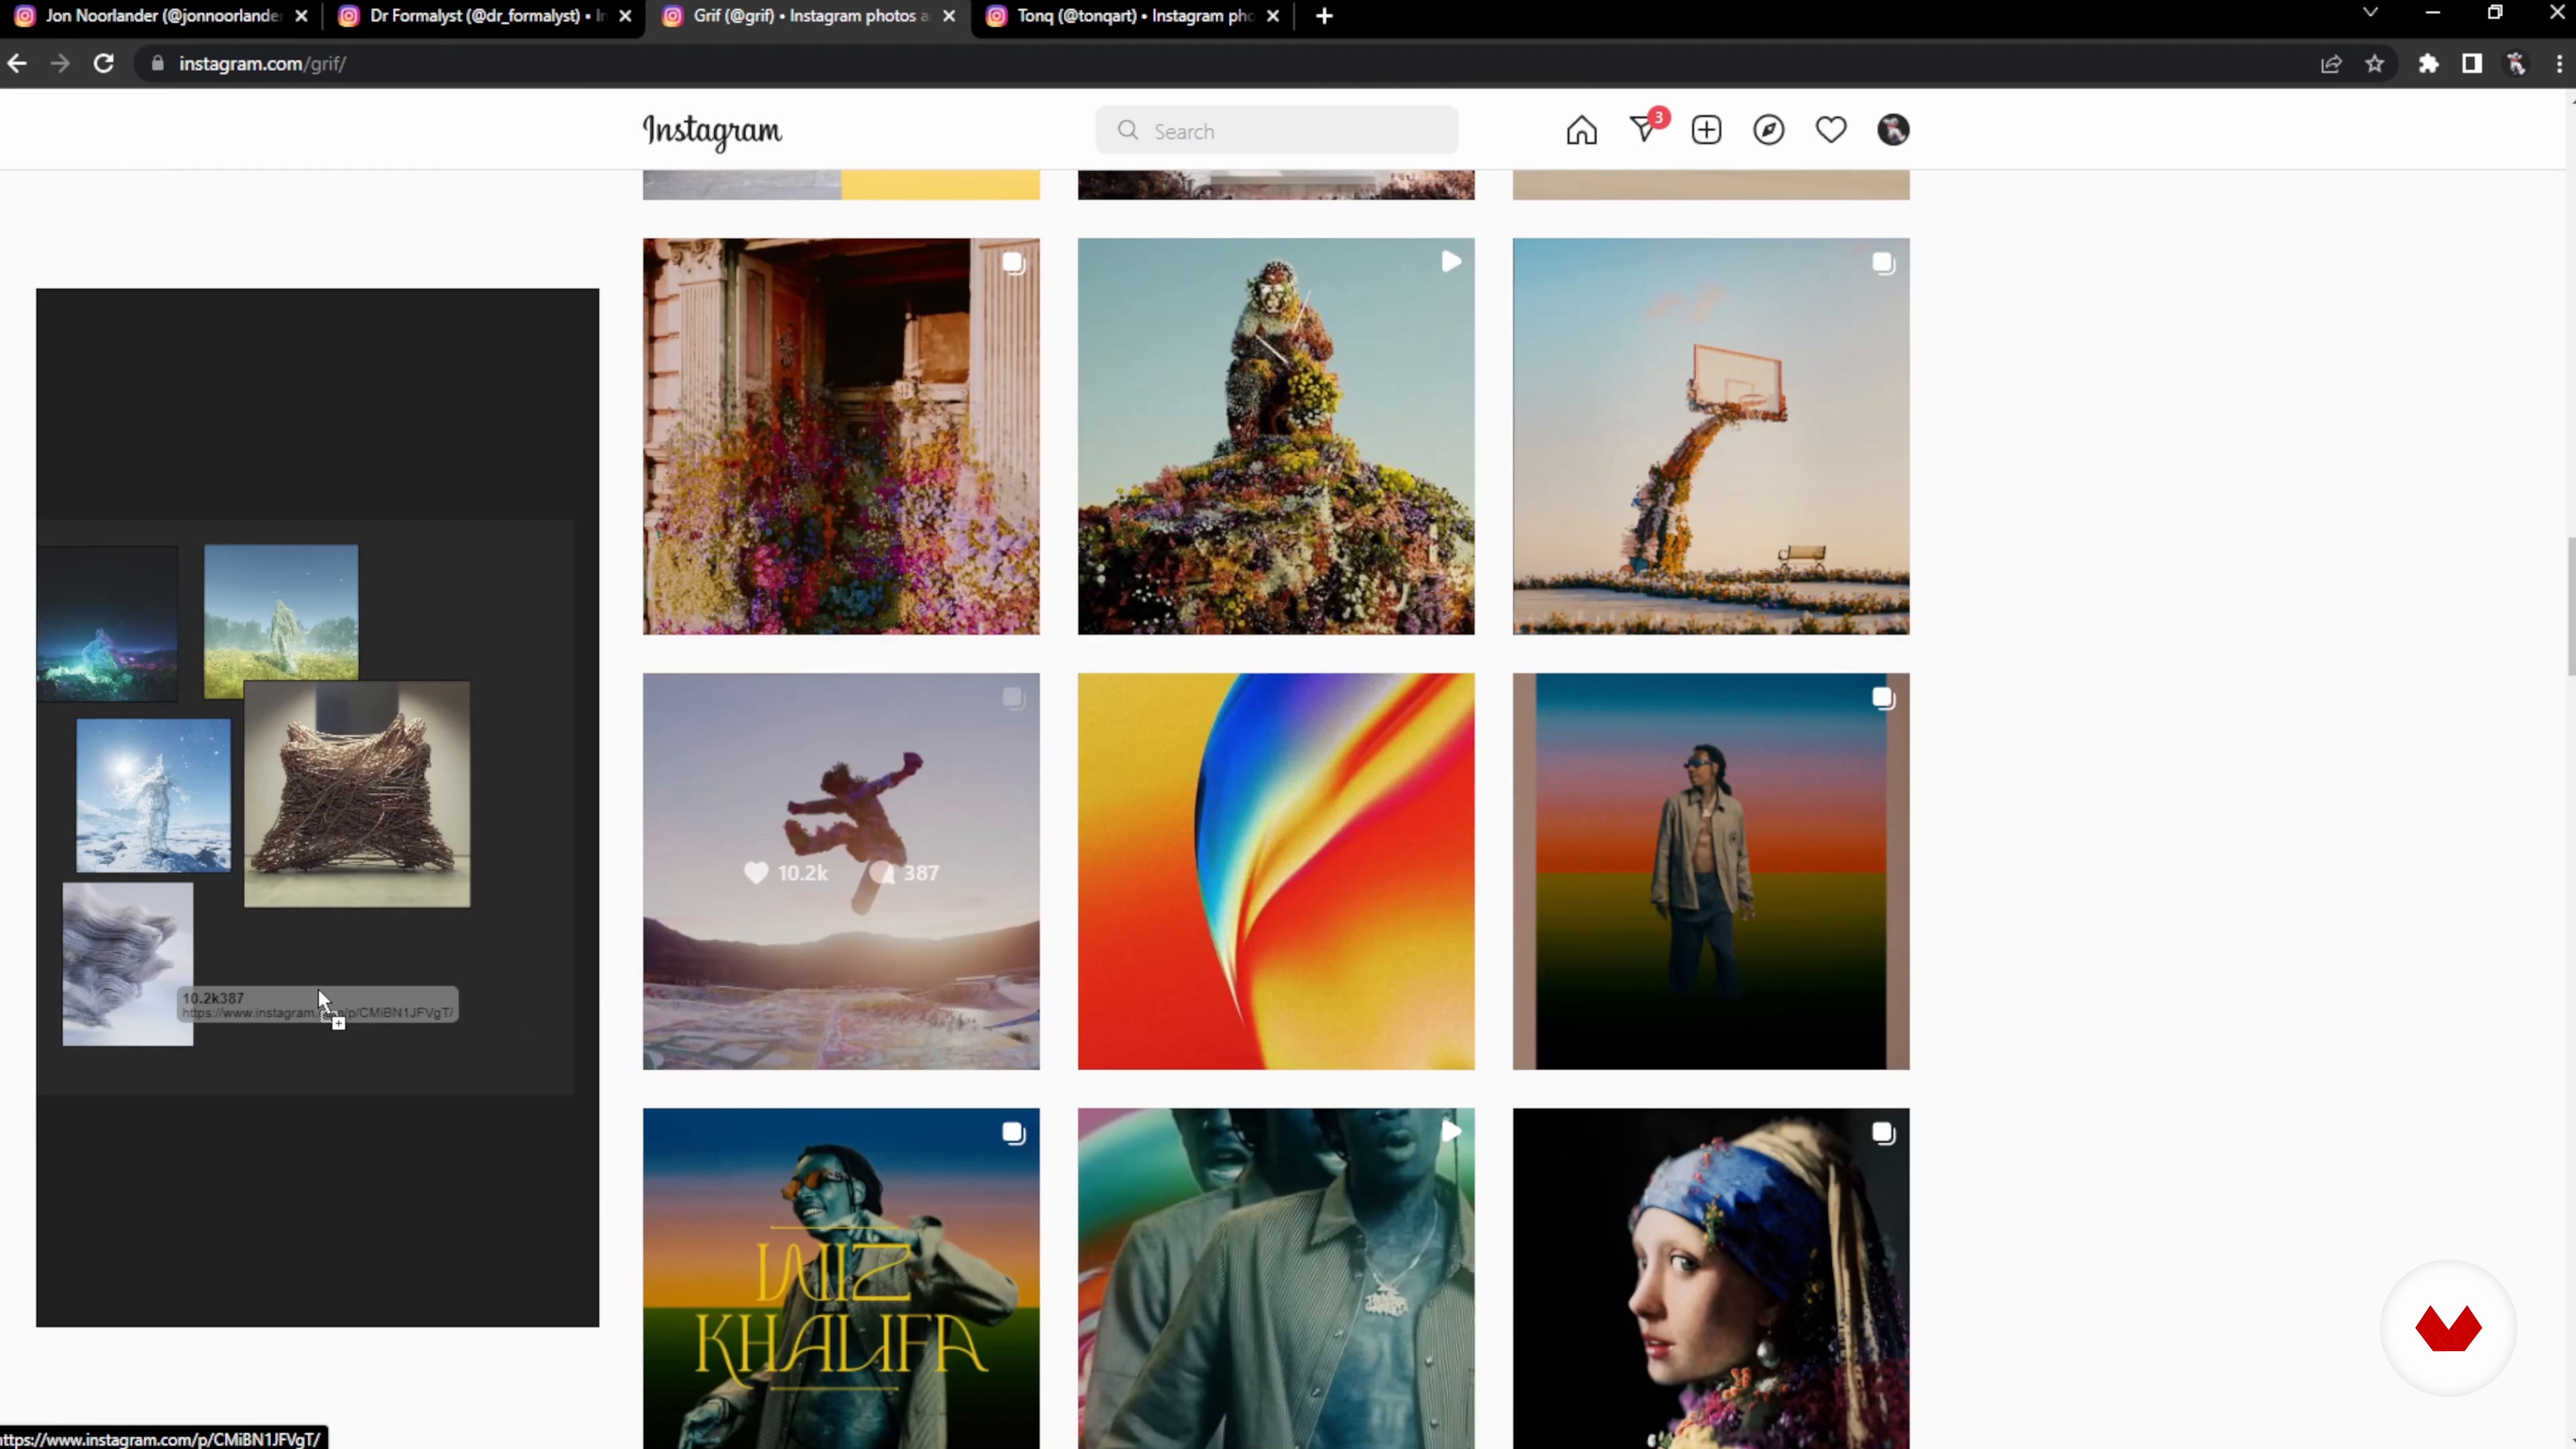Select the snowy figure reference image
Image resolution: width=2576 pixels, height=1449 pixels.
tap(153, 796)
